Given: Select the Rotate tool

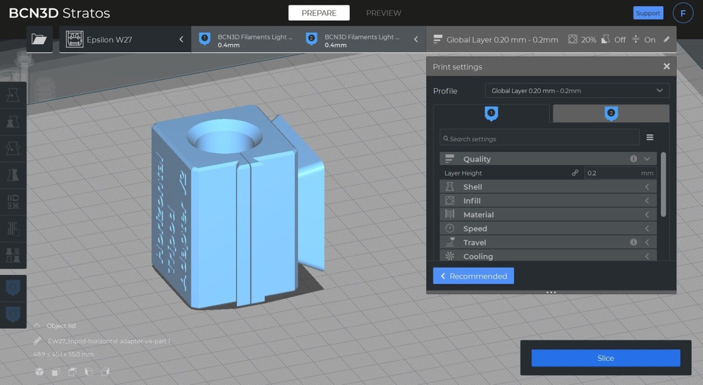Looking at the screenshot, I should 13,149.
